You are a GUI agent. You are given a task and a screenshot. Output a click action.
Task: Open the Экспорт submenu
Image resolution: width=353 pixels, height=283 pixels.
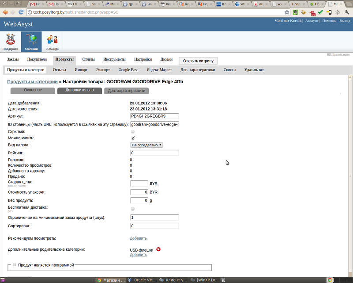tap(103, 70)
